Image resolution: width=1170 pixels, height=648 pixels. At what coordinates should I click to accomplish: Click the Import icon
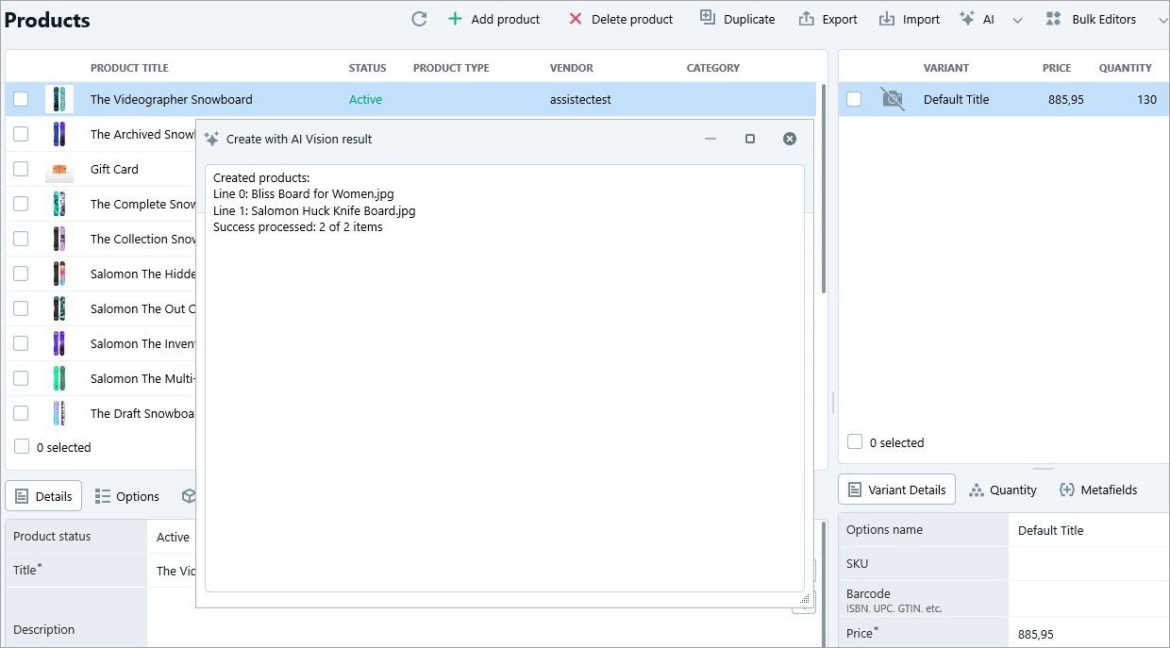pyautogui.click(x=885, y=18)
